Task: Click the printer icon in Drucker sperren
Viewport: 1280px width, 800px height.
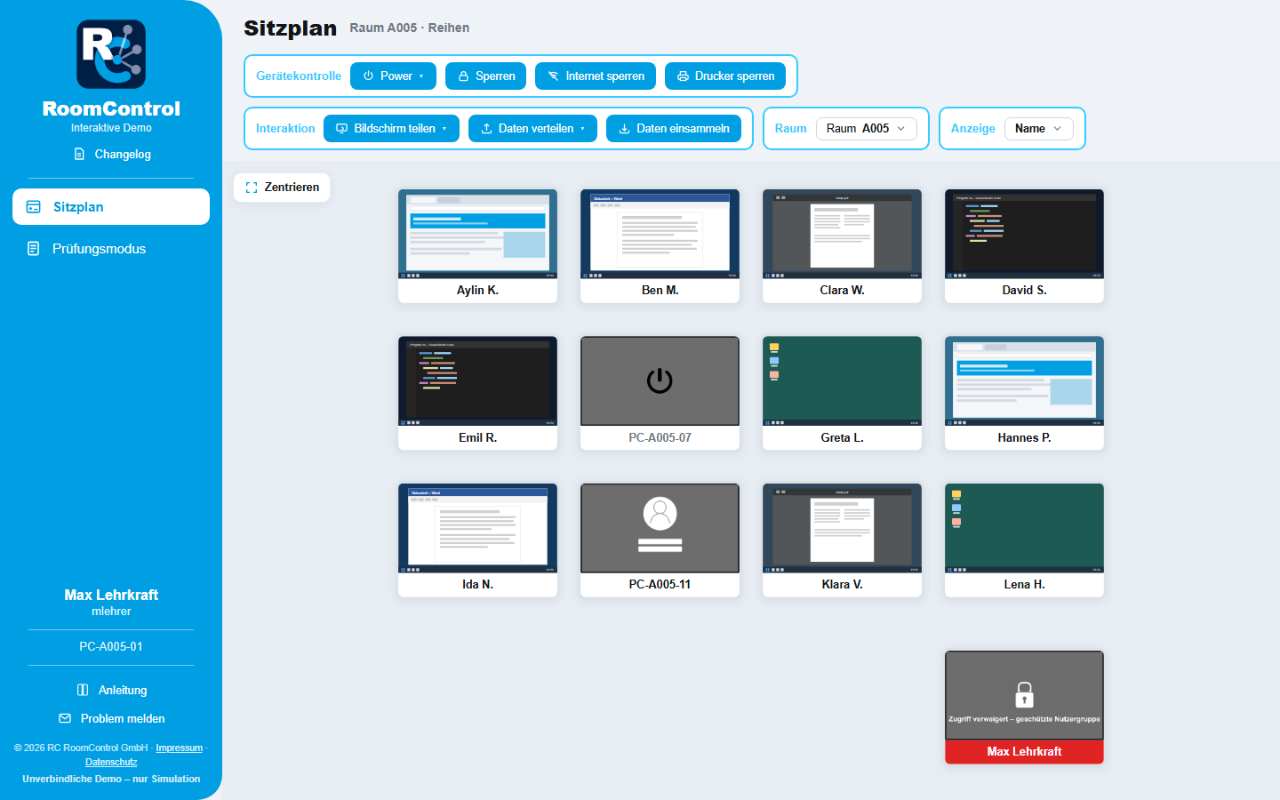Action: (x=683, y=76)
